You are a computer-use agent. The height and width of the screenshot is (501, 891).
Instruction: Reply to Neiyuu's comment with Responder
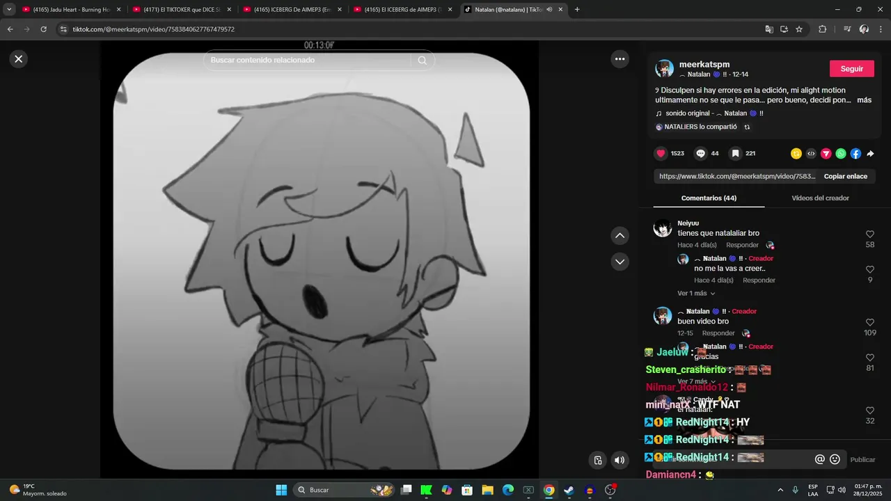[742, 245]
